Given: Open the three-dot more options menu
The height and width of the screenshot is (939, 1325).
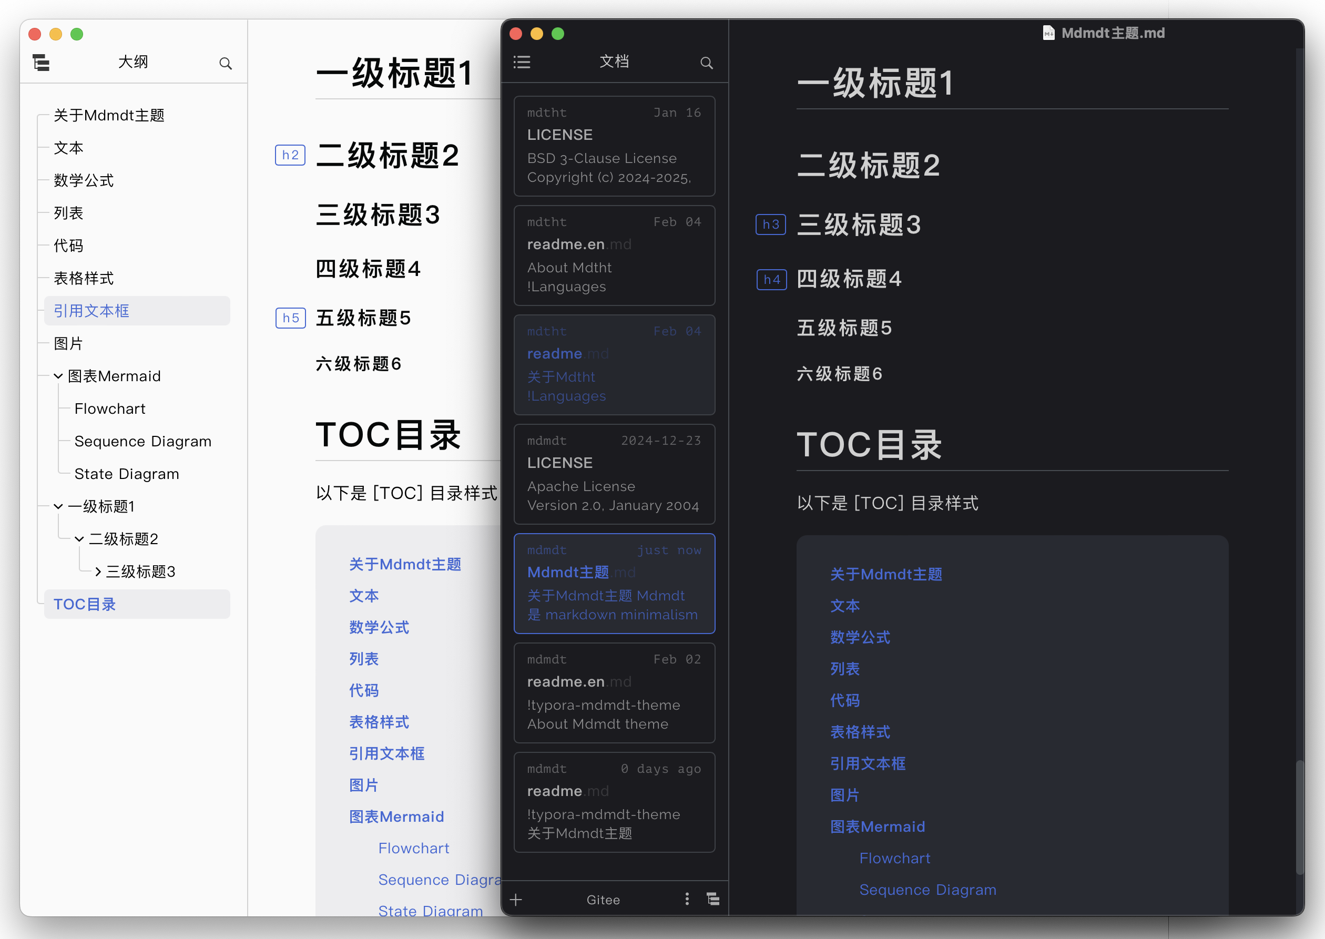Looking at the screenshot, I should pos(687,899).
